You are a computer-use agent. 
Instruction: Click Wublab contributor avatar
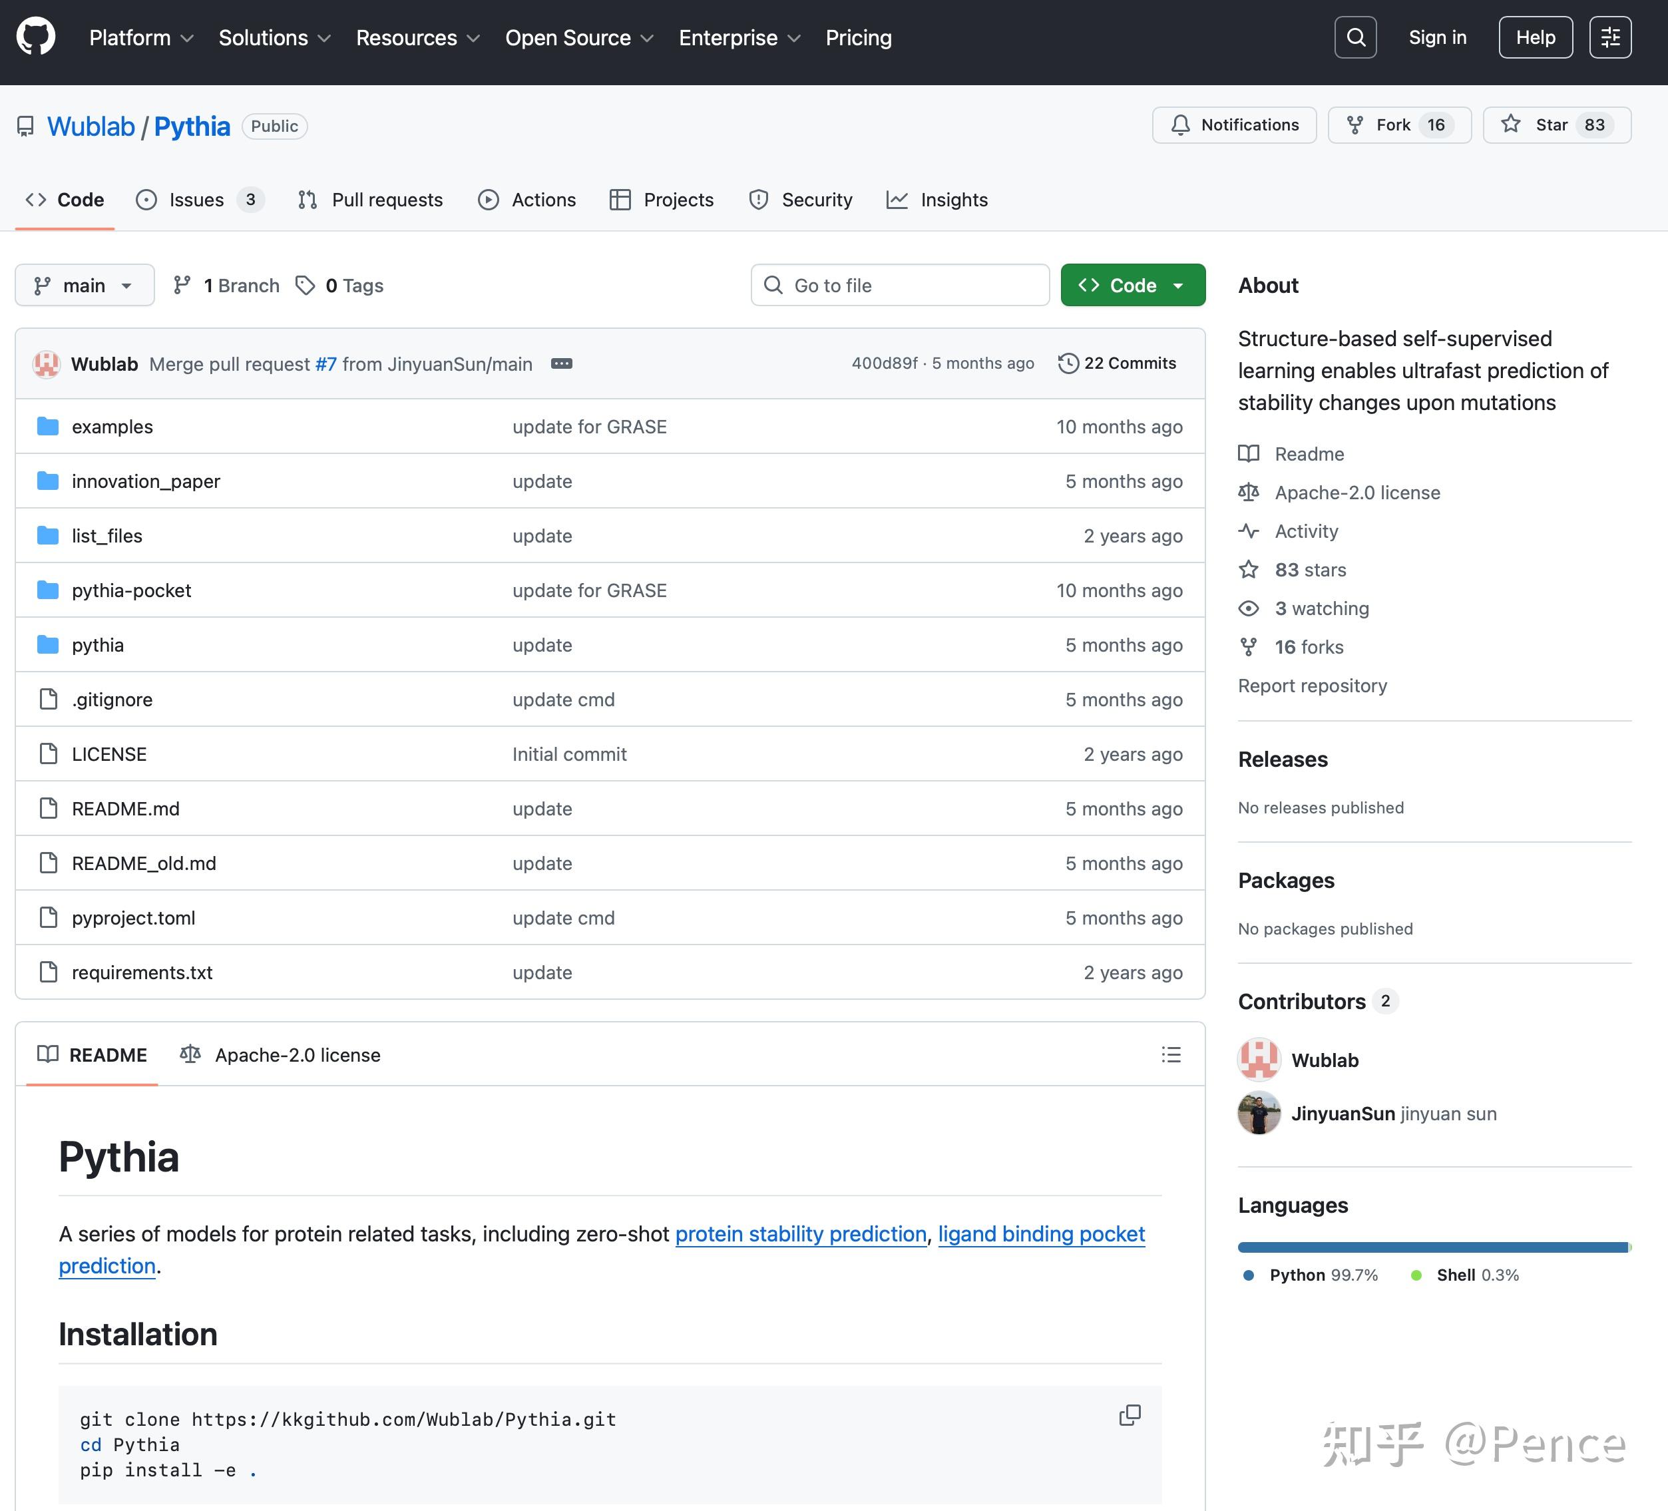pyautogui.click(x=1259, y=1060)
